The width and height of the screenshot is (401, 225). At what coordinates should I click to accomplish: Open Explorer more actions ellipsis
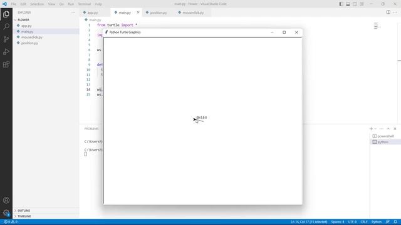[x=73, y=12]
